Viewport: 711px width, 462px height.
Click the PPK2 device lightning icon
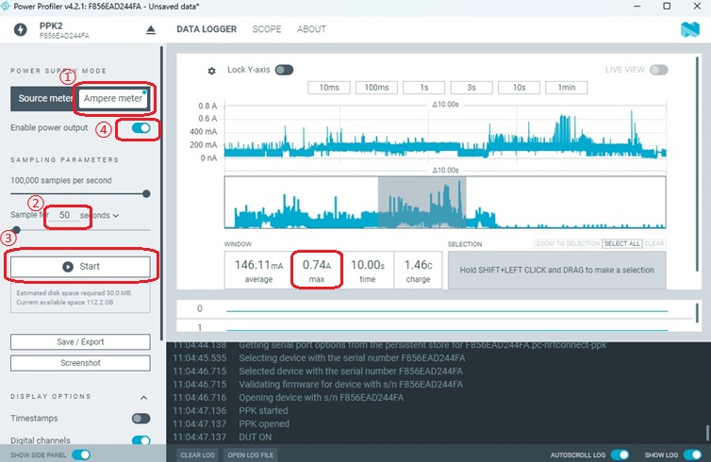[21, 29]
